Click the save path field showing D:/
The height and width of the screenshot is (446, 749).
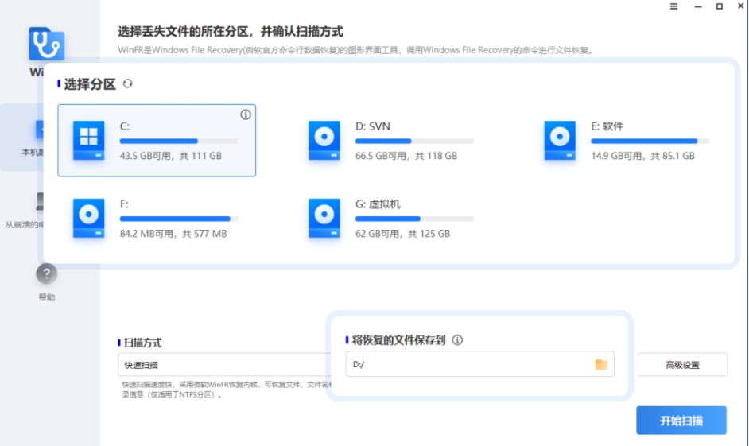[469, 364]
